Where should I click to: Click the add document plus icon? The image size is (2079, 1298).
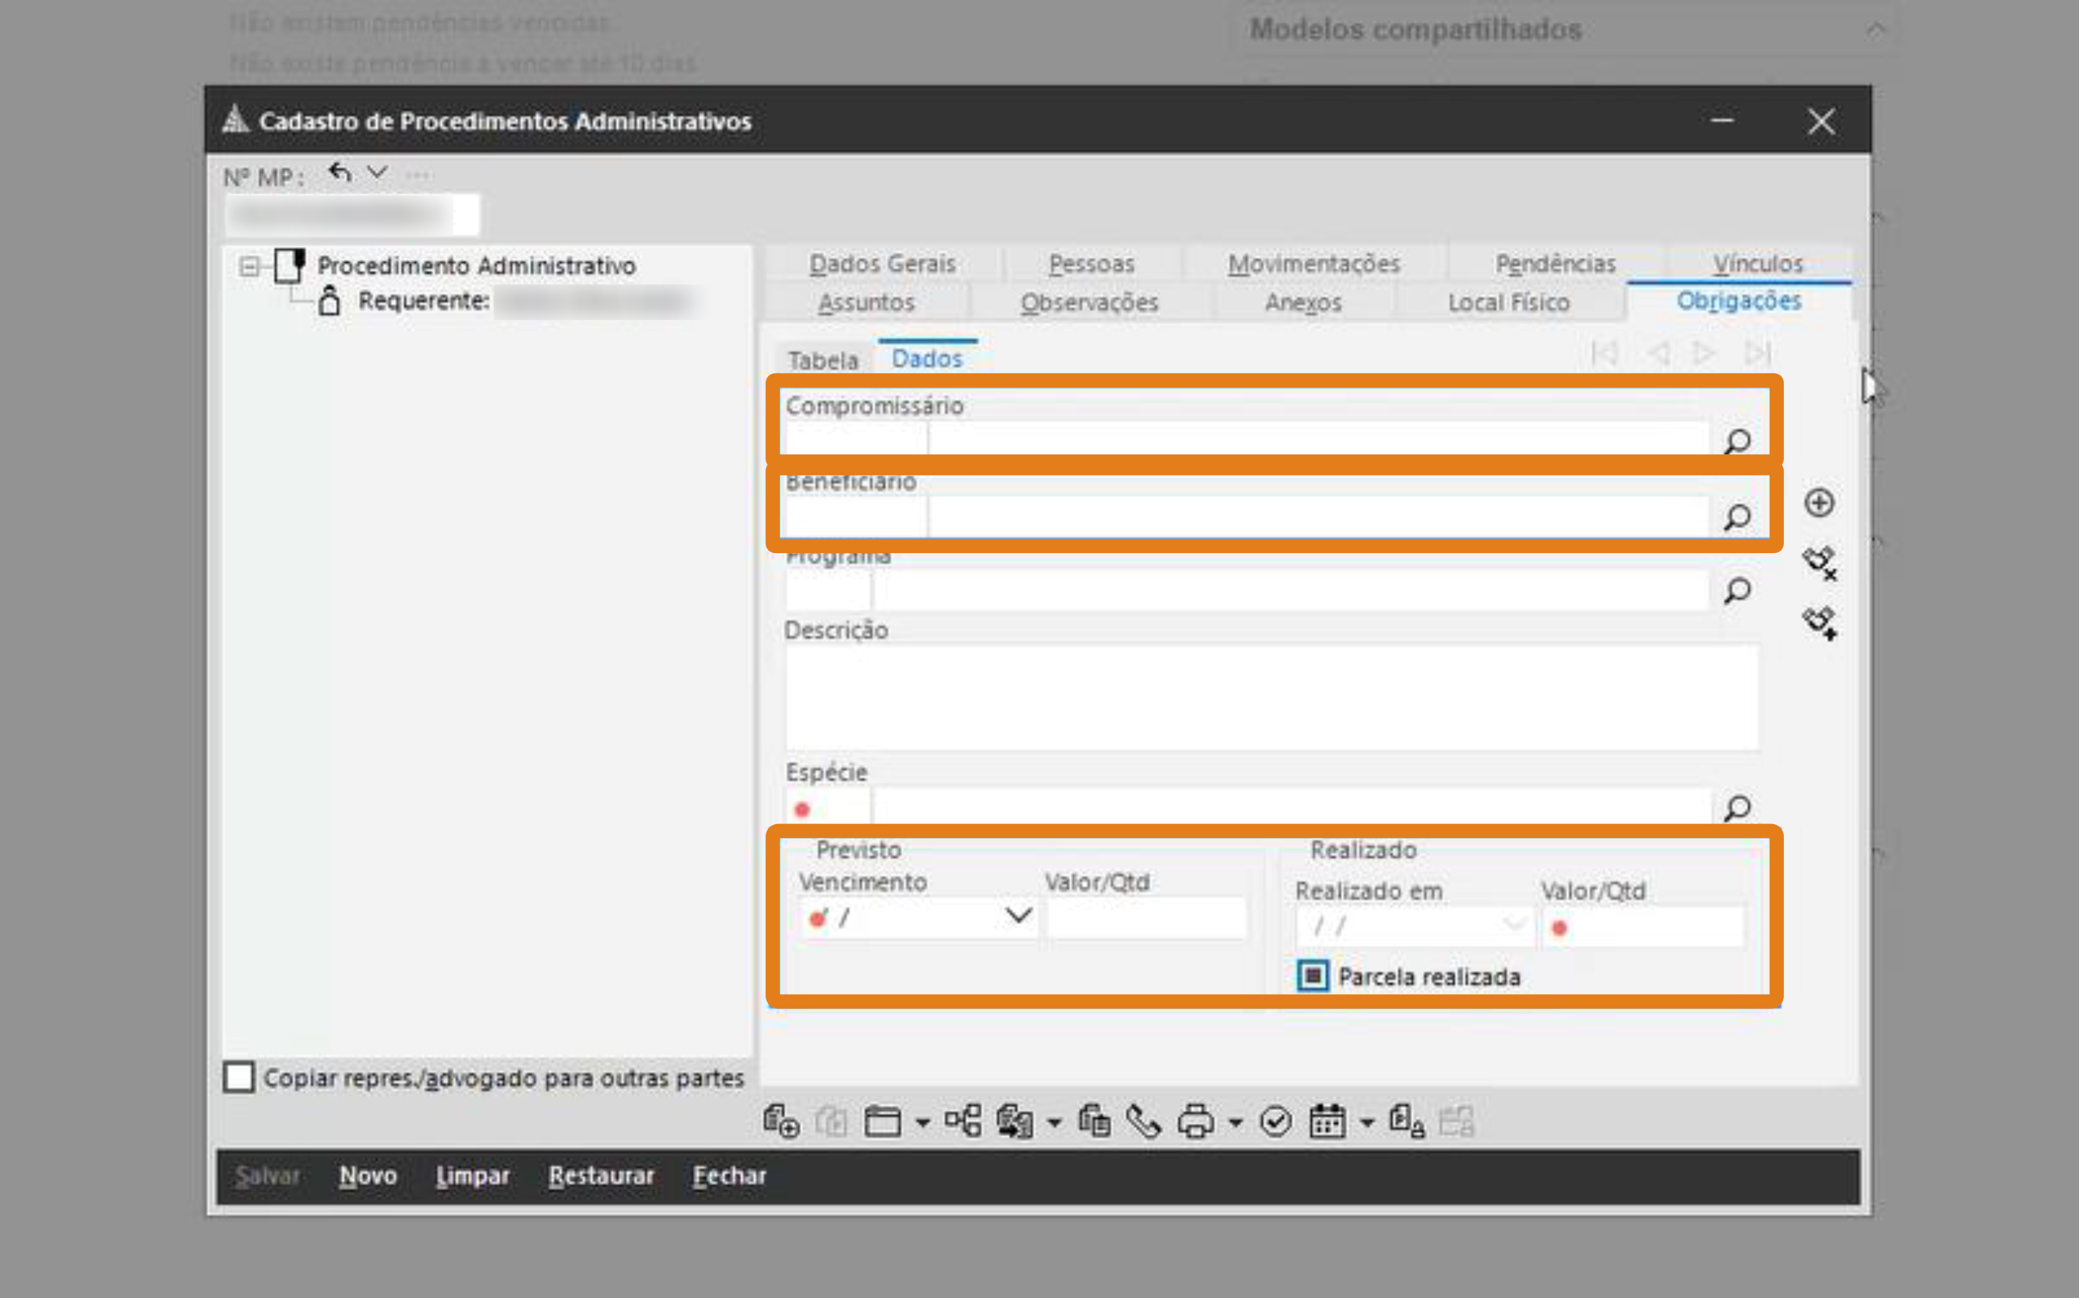click(780, 1121)
